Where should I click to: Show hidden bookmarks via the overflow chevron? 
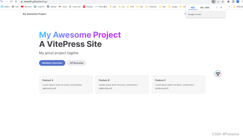[229, 7]
